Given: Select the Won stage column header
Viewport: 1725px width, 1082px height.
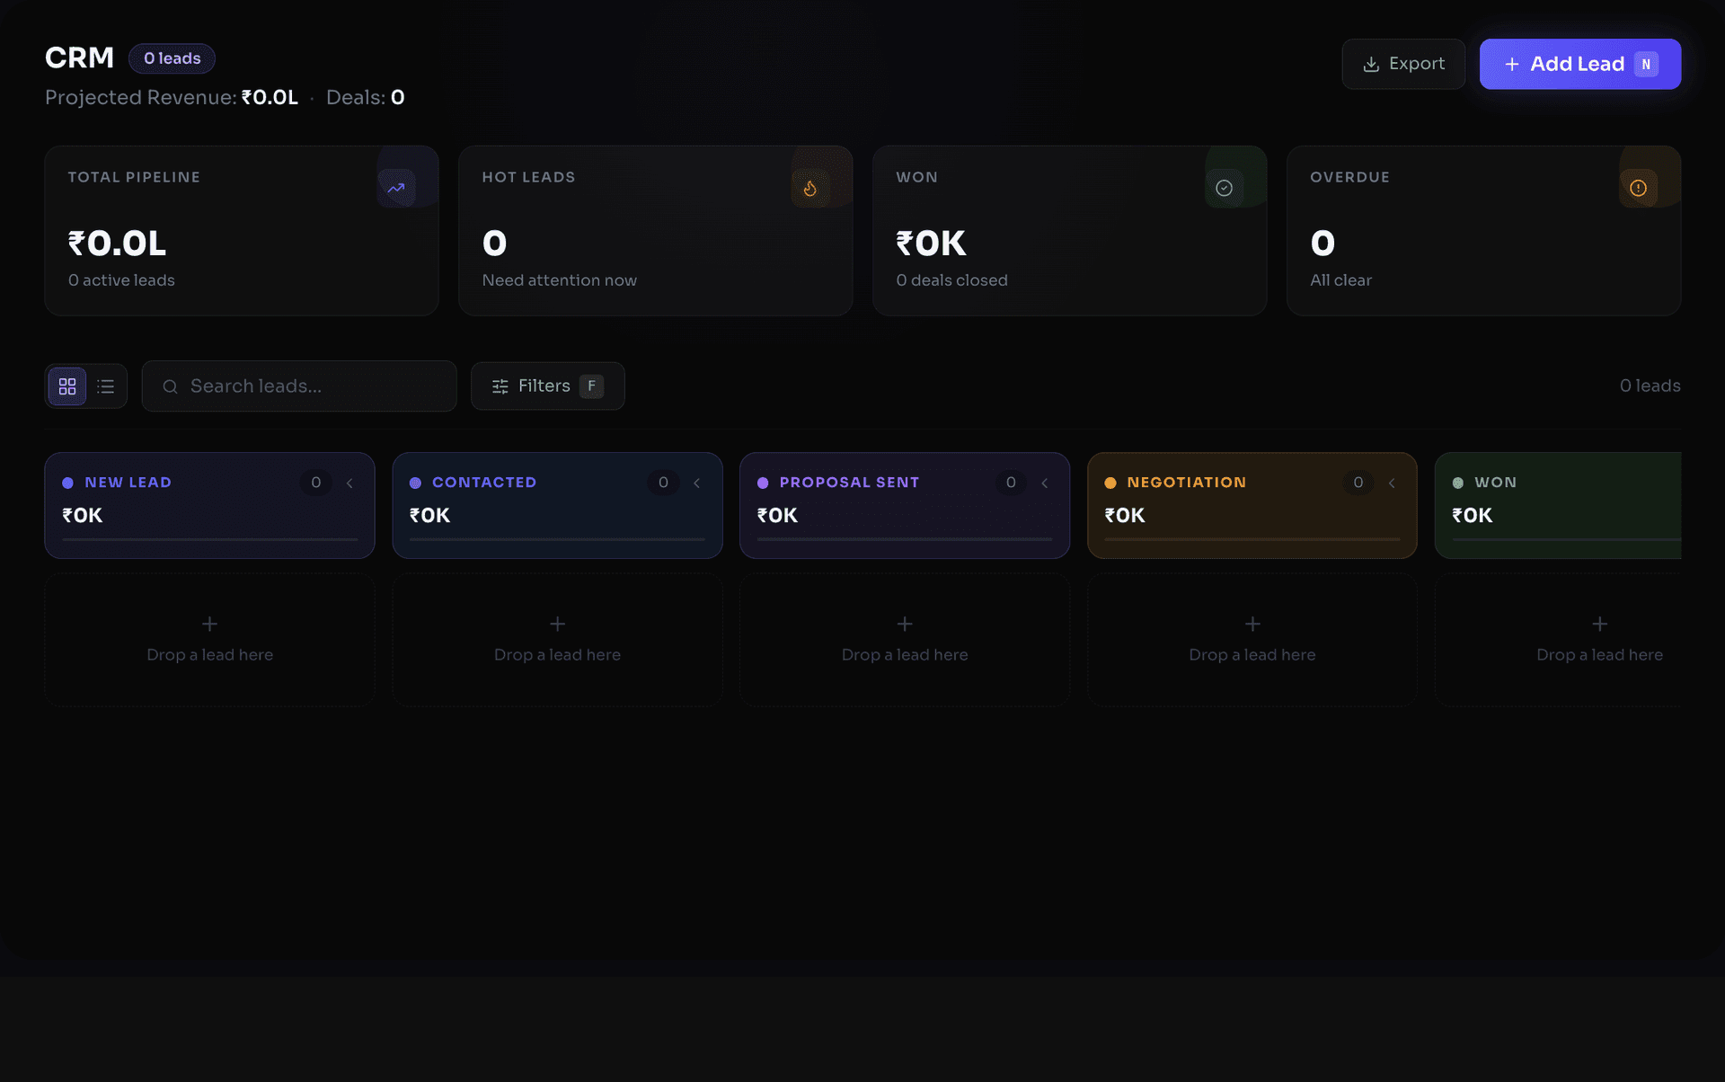Looking at the screenshot, I should tap(1495, 483).
